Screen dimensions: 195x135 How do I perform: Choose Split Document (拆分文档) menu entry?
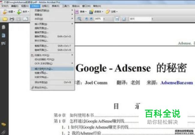coord(52,41)
